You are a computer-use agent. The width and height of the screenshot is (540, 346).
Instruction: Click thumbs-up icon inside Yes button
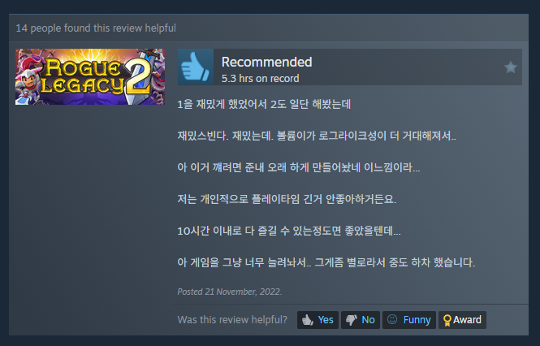coord(307,320)
